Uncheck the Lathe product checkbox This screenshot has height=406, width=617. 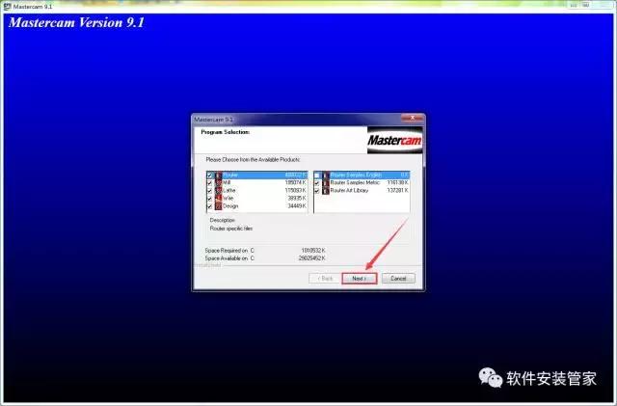click(210, 191)
